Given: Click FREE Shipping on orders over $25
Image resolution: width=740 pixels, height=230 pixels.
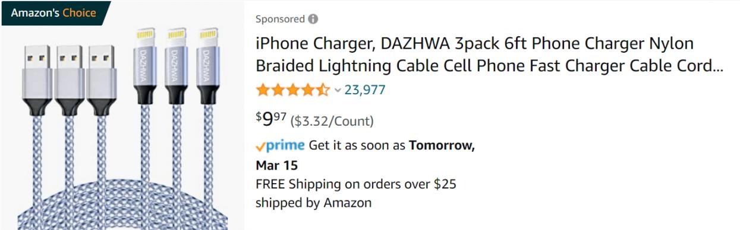Looking at the screenshot, I should point(356,184).
